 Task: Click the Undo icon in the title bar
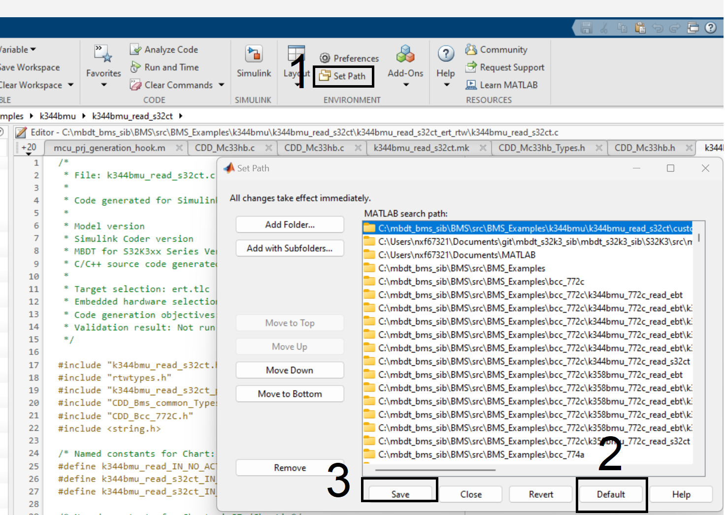(658, 28)
